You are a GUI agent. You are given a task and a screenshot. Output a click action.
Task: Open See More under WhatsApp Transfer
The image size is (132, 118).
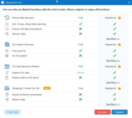click(x=113, y=104)
